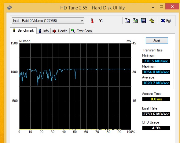Click the Exit button label
Screen dimensions: 180x143
click(169, 21)
